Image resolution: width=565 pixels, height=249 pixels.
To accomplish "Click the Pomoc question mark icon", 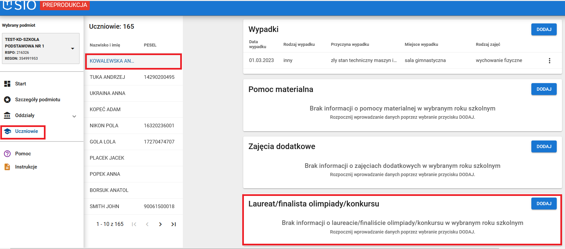I will point(7,154).
